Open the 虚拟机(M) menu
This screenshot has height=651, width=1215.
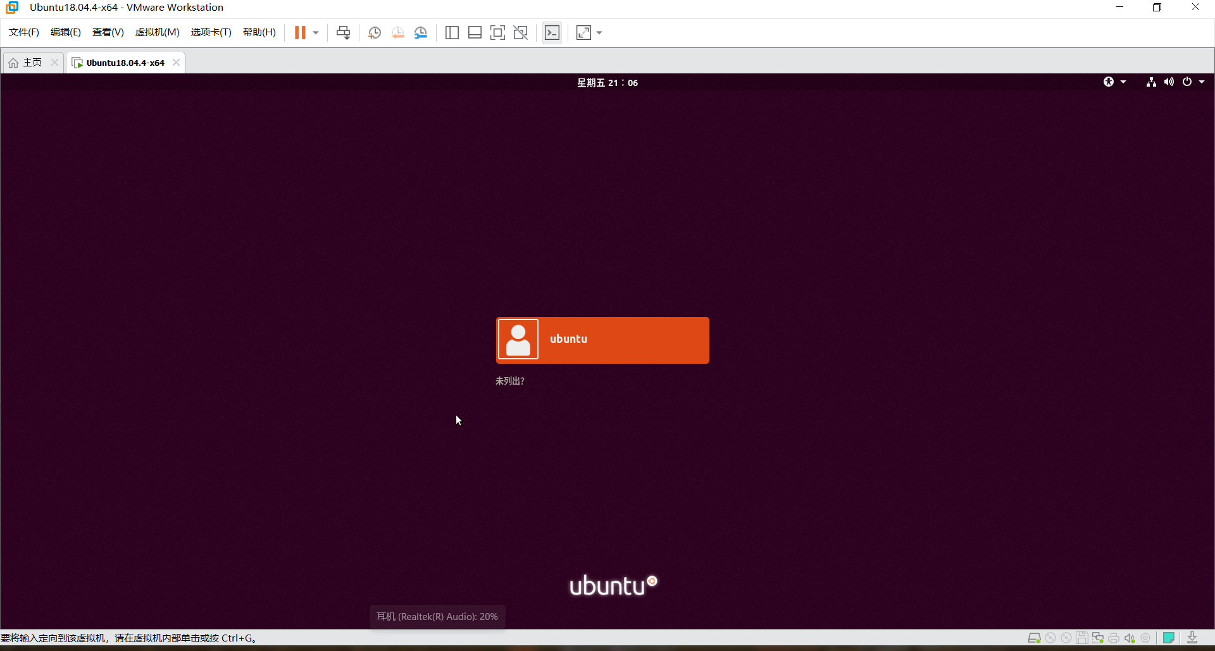[x=158, y=32]
